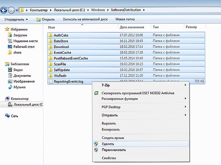Click the 705 КБ size value
Viewport: 221px width, 165px height.
pyautogui.click(x=199, y=81)
